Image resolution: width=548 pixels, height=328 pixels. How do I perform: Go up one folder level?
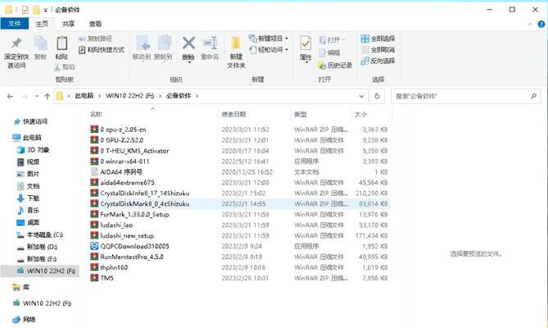48,96
